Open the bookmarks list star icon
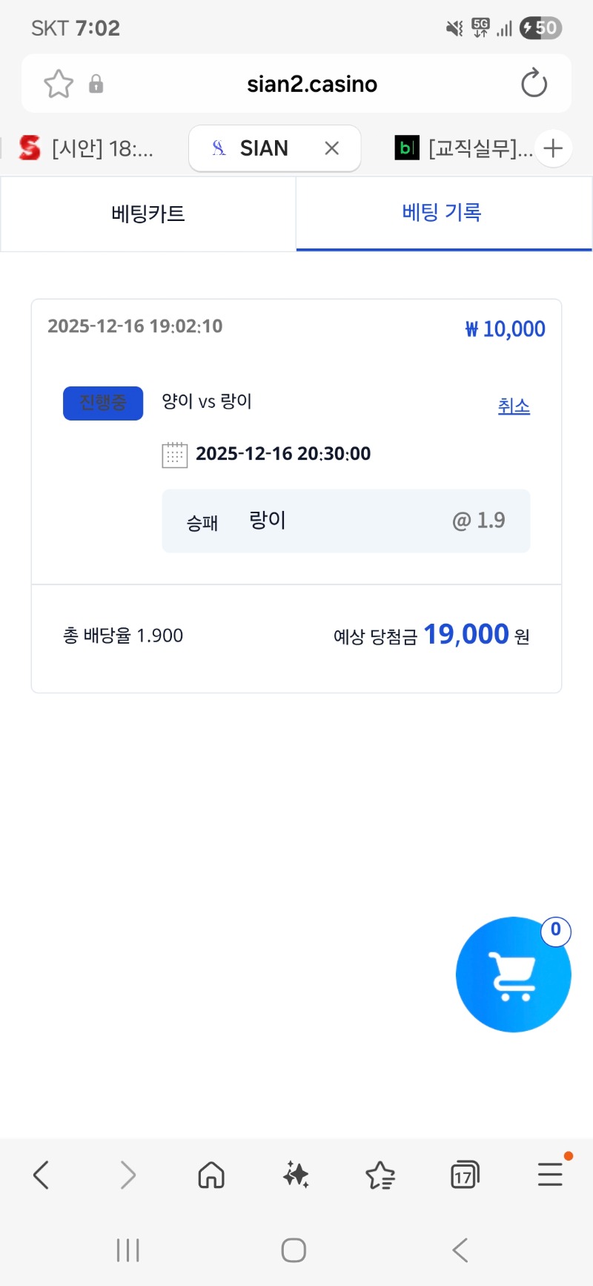The width and height of the screenshot is (593, 1286). point(380,1175)
